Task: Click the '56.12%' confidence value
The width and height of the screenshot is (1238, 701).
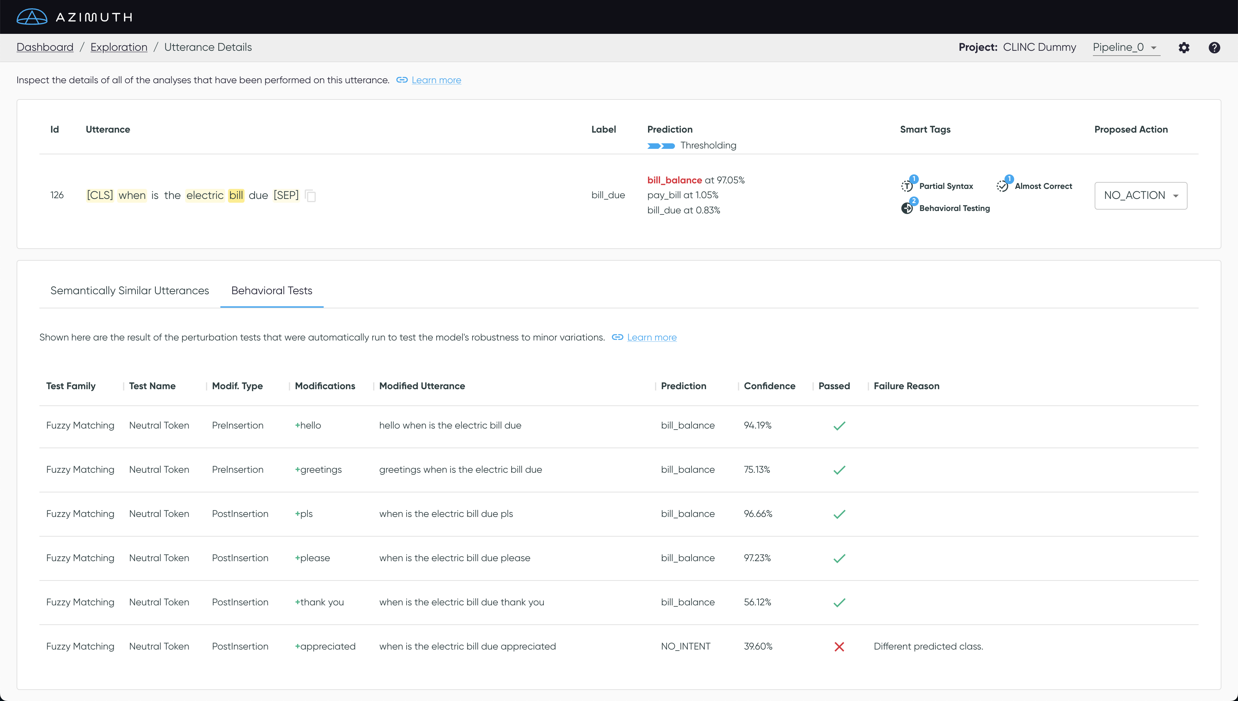Action: pyautogui.click(x=758, y=602)
